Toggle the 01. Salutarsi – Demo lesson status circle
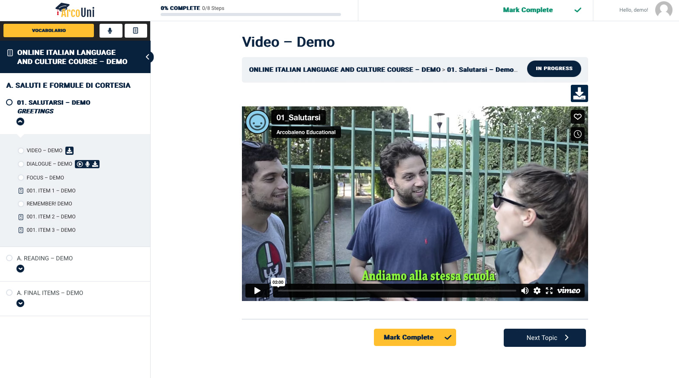Image resolution: width=679 pixels, height=378 pixels. coord(9,103)
